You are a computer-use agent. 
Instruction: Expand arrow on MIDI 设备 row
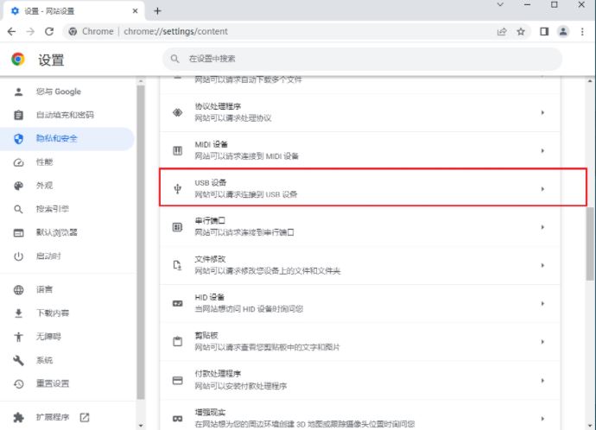point(542,151)
